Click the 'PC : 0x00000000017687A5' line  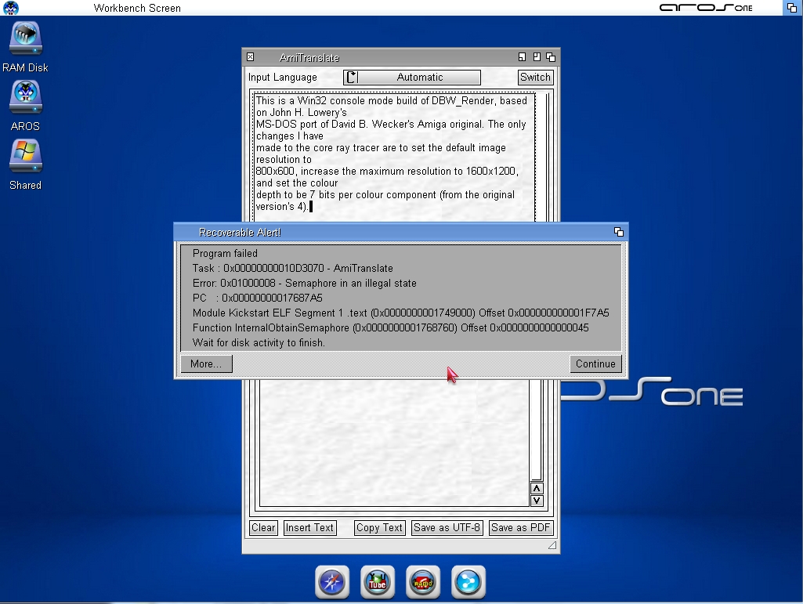(x=257, y=298)
